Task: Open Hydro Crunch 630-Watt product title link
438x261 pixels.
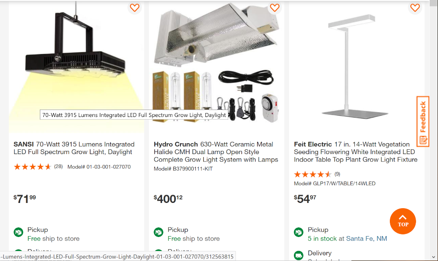Action: tap(216, 152)
